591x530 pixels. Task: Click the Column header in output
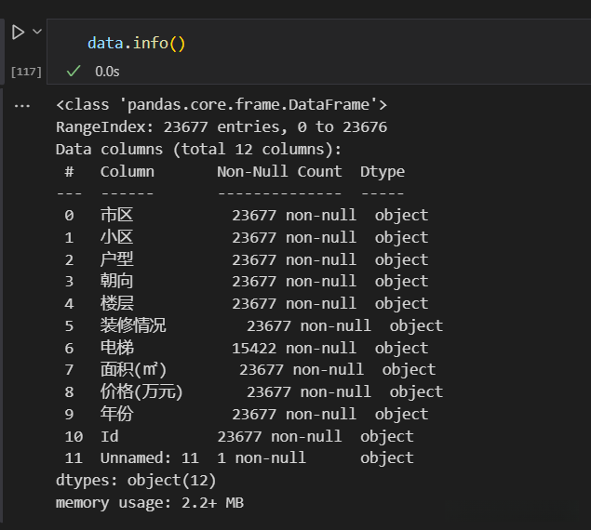[128, 171]
